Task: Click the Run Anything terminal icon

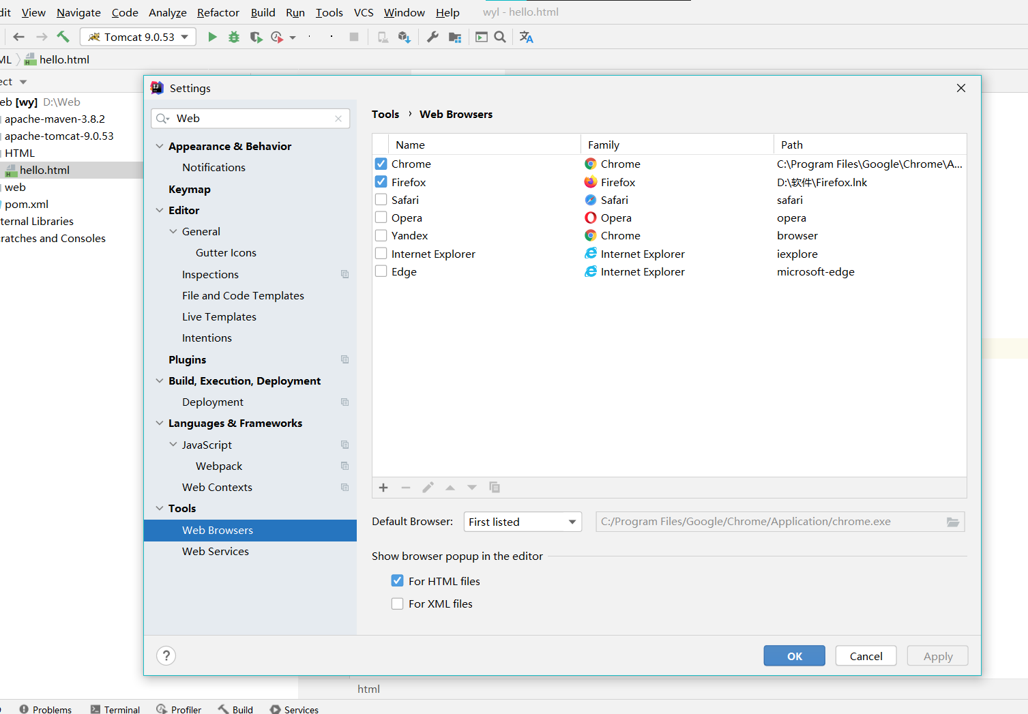Action: click(x=482, y=37)
